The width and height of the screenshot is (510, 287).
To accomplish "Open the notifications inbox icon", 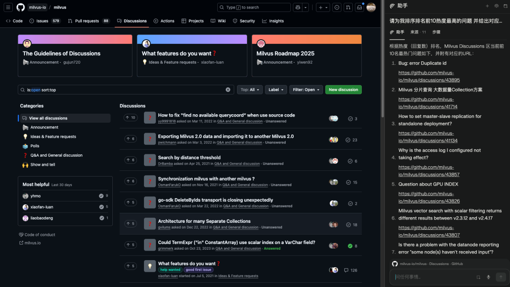I will 359,7.
